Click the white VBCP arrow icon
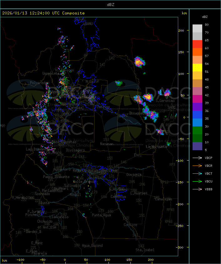 pyautogui.click(x=197, y=158)
